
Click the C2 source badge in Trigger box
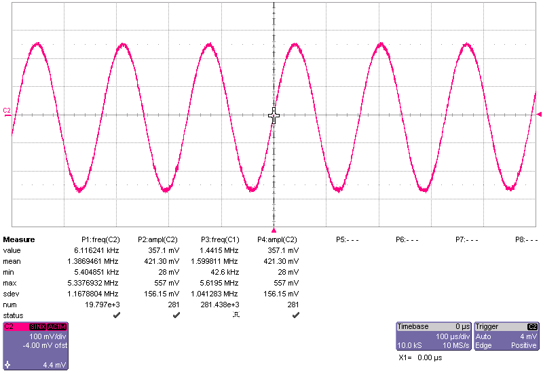(533, 327)
